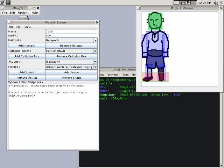This screenshot has height=168, width=224.
Task: Open the Tabs menu in terminal
Action: pos(125,75)
